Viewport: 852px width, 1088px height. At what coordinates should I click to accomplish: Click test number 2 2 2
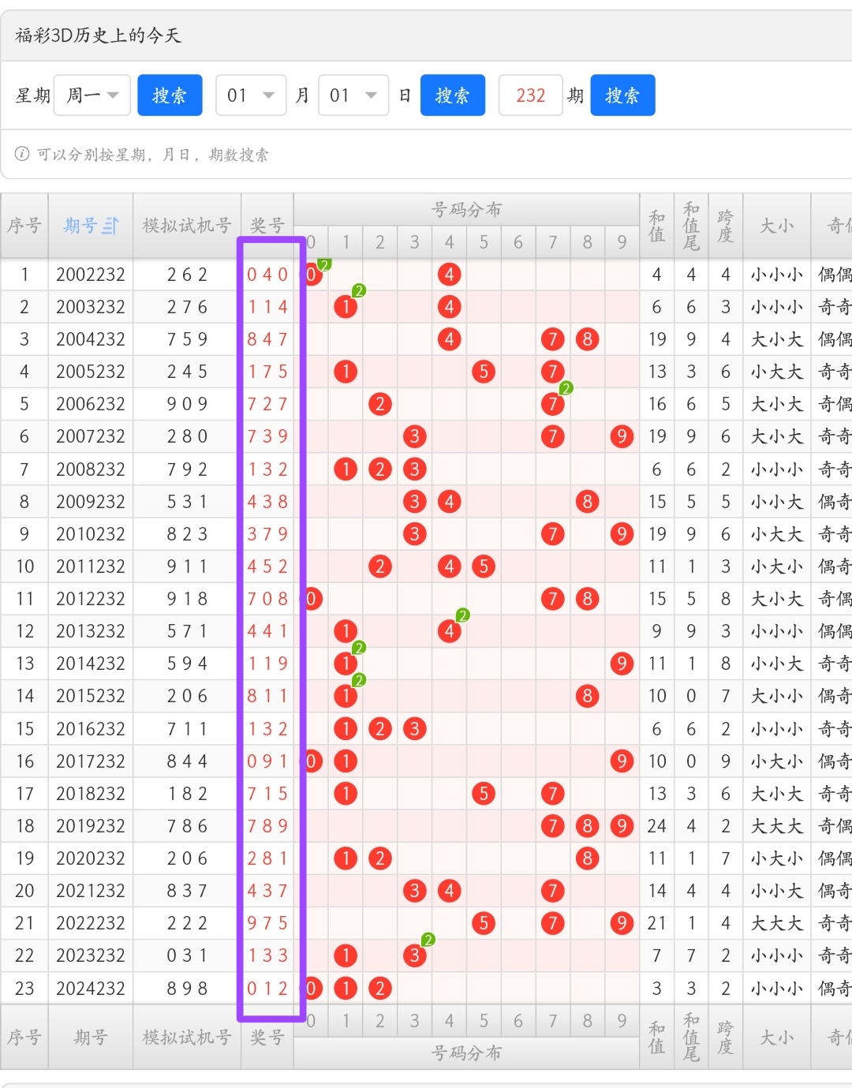[x=187, y=923]
